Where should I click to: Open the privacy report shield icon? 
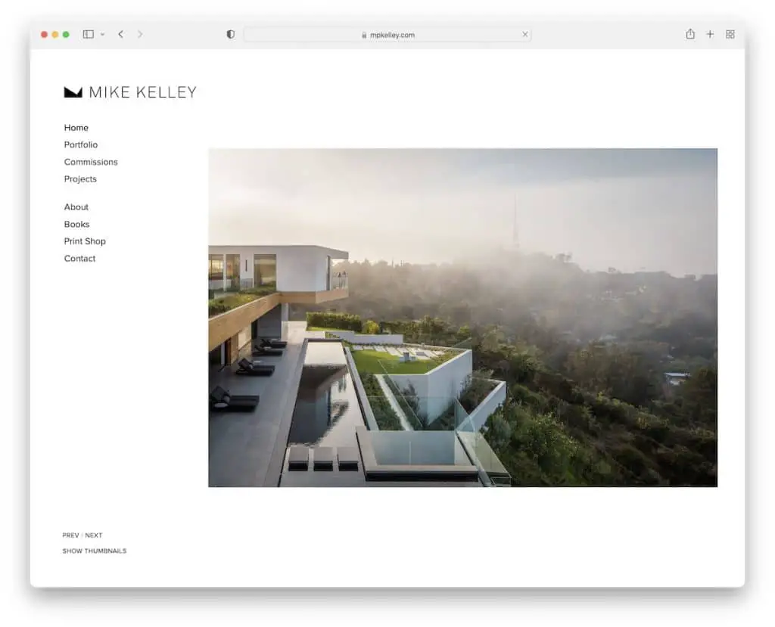230,34
